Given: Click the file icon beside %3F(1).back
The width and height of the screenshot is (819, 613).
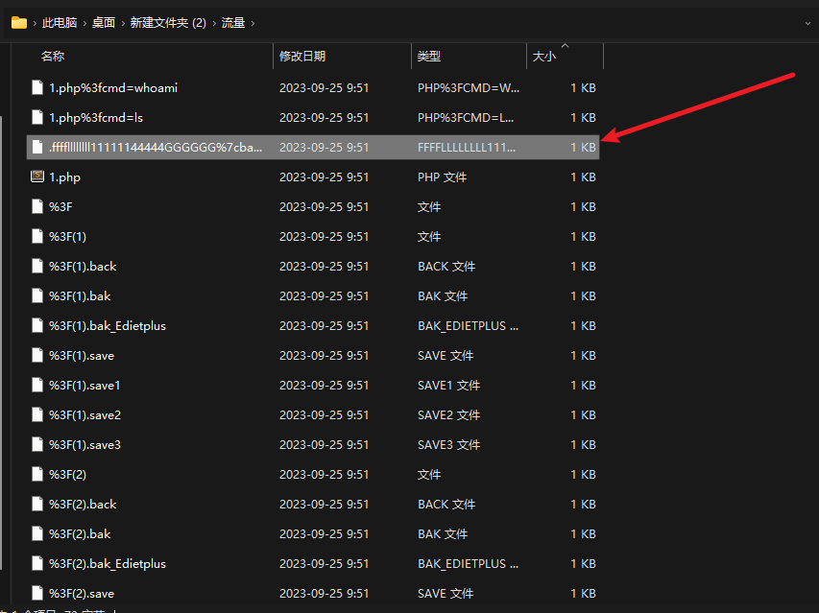Looking at the screenshot, I should click(x=36, y=266).
